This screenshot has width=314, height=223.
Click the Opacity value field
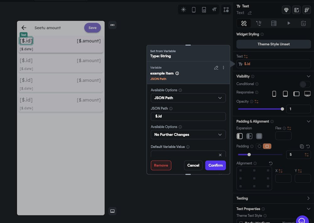[298, 109]
